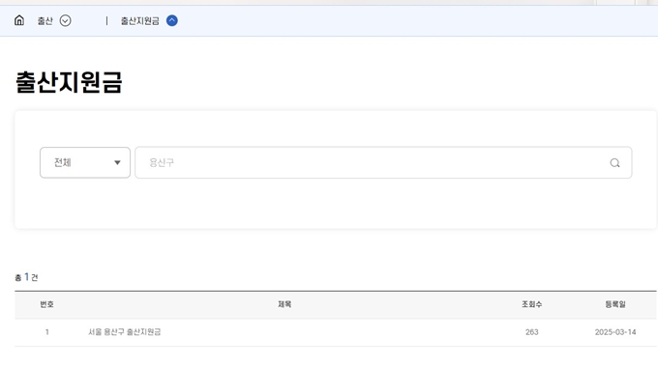Go to home via the house icon
This screenshot has width=658, height=367.
point(19,20)
